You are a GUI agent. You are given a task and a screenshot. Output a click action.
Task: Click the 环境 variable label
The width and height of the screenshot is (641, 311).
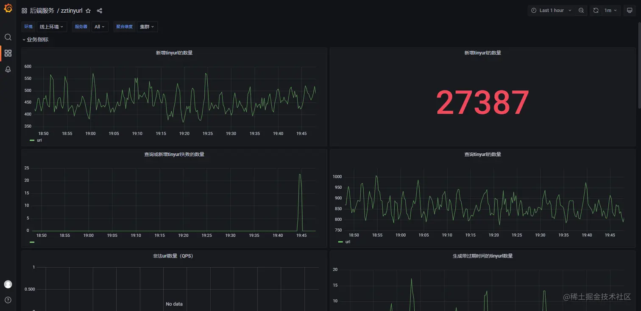[x=28, y=27]
